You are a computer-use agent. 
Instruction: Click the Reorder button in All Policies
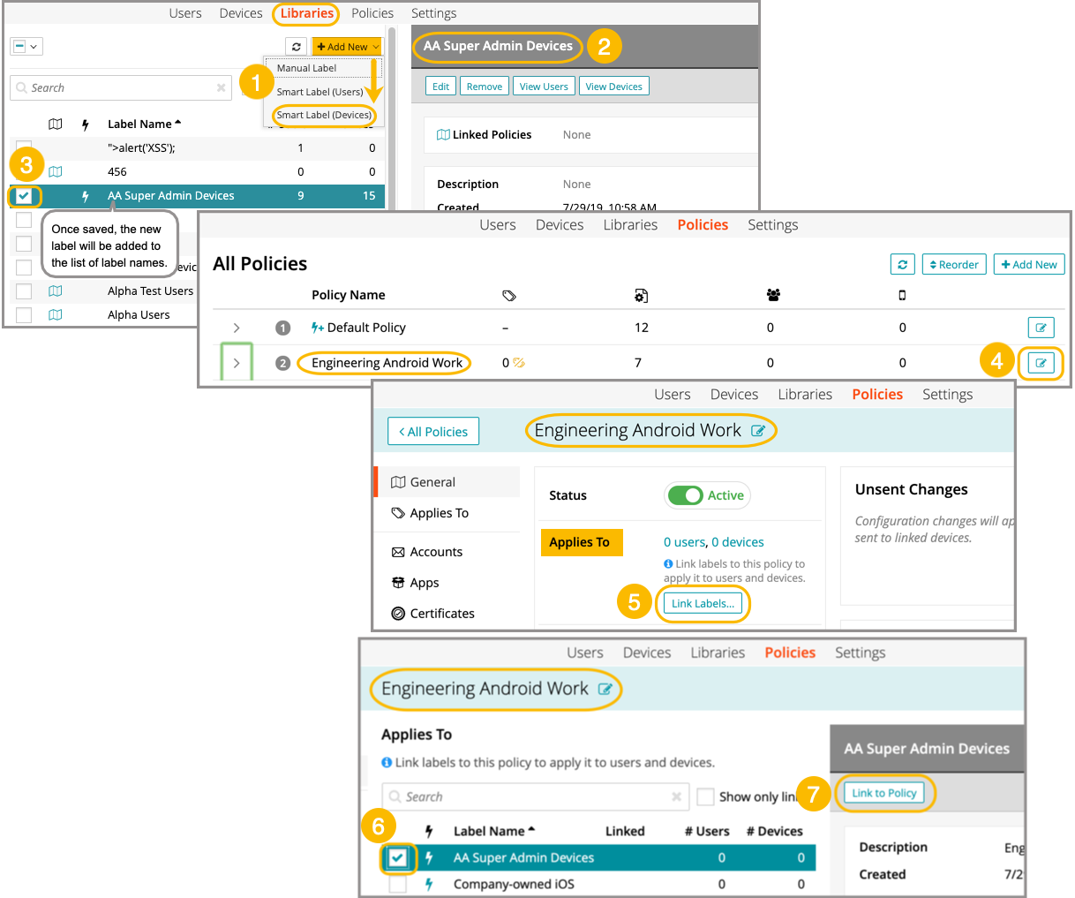tap(954, 264)
